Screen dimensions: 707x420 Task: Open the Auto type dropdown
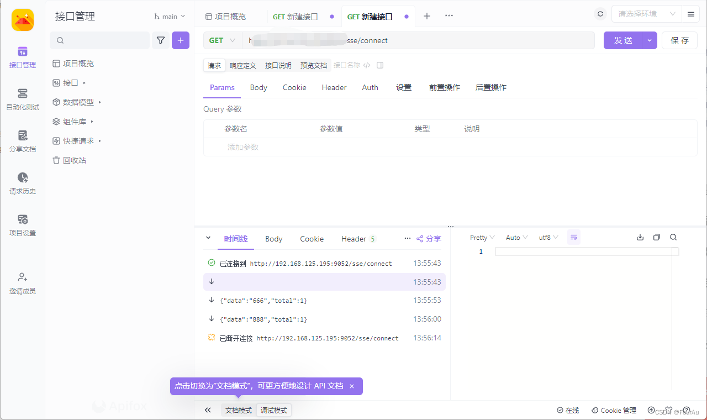(517, 238)
